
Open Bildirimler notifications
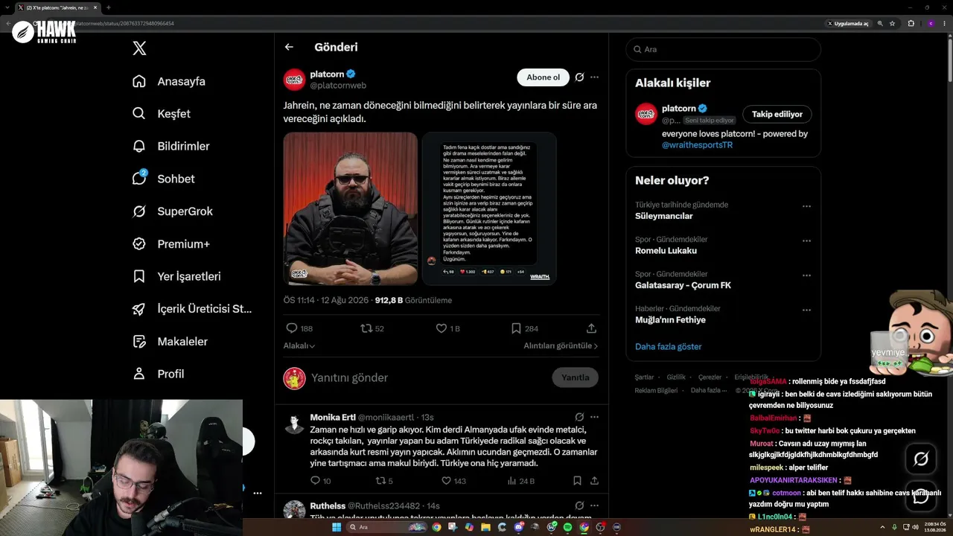[x=170, y=146]
